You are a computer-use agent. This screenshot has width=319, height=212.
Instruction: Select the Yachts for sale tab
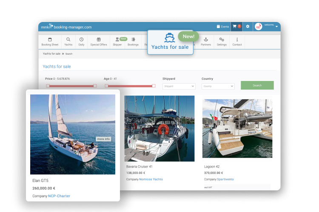click(x=170, y=42)
